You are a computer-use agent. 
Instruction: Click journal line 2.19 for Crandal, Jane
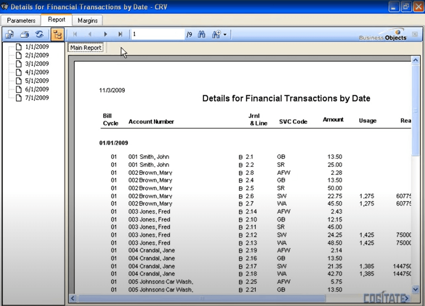251,250
